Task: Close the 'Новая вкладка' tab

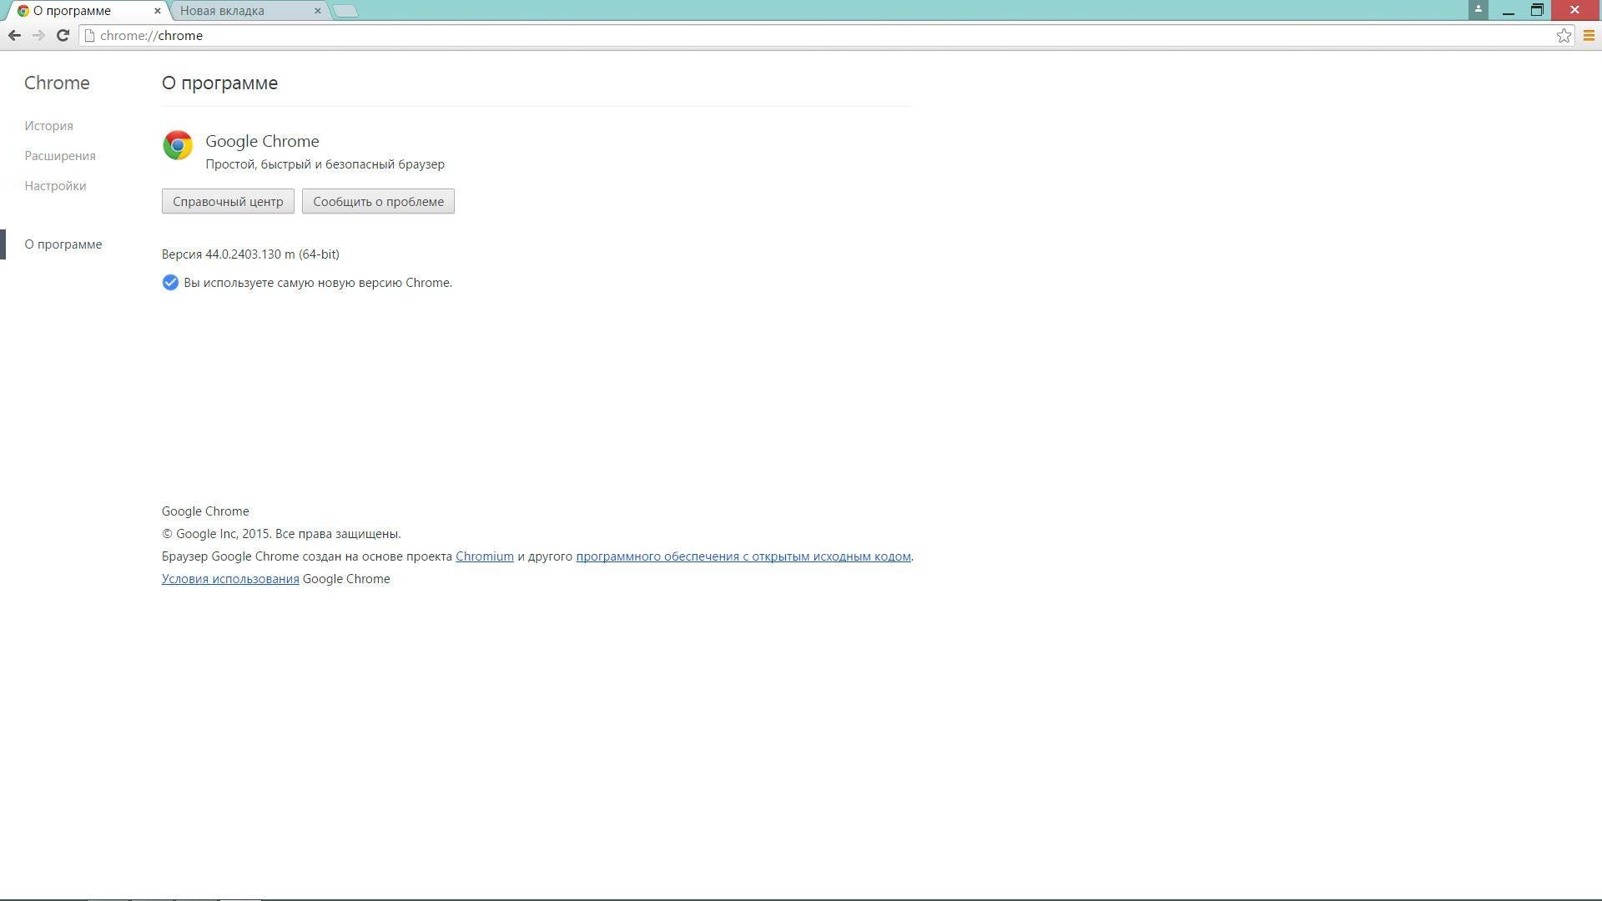Action: point(317,11)
